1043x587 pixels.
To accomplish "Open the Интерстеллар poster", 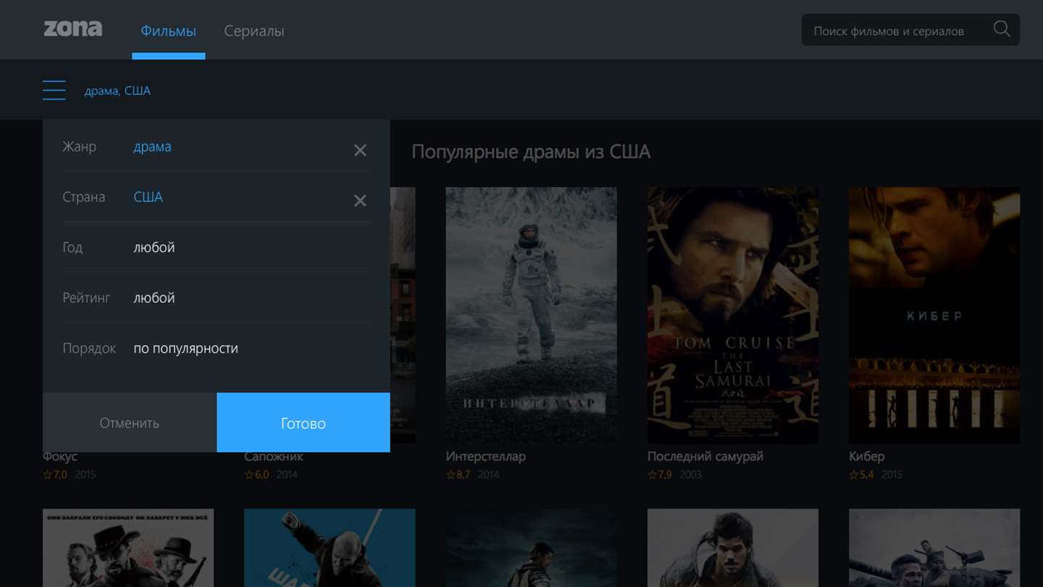I will tap(532, 315).
